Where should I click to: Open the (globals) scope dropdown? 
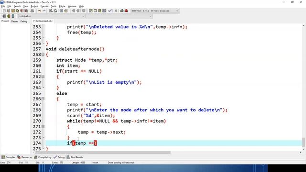coord(52,16)
